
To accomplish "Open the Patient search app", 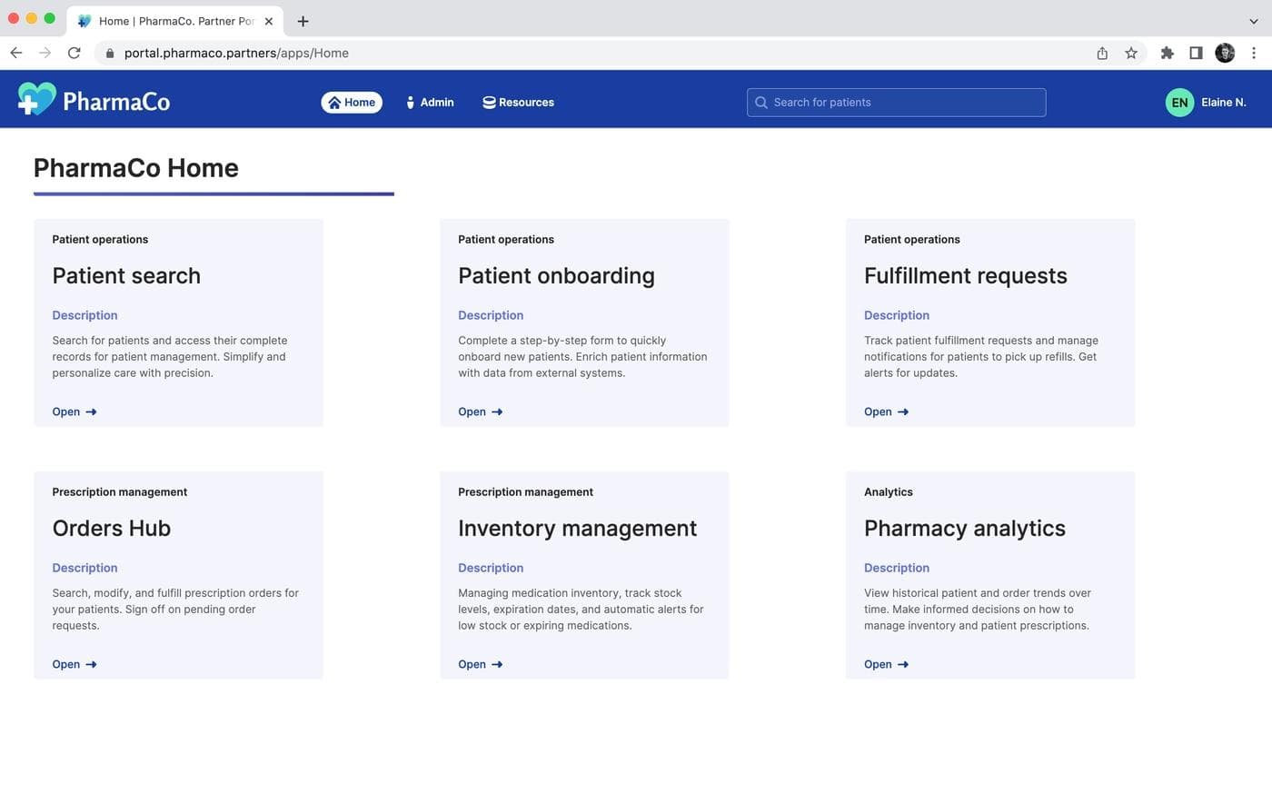I will pos(75,412).
